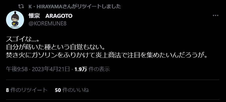Visit the @KOREMUNE8 handle link

(x=48, y=23)
